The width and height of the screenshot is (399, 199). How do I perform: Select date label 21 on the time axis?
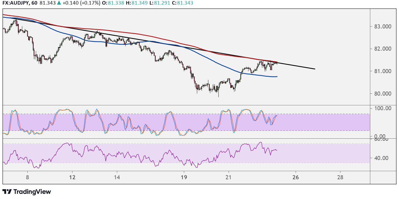(229, 177)
